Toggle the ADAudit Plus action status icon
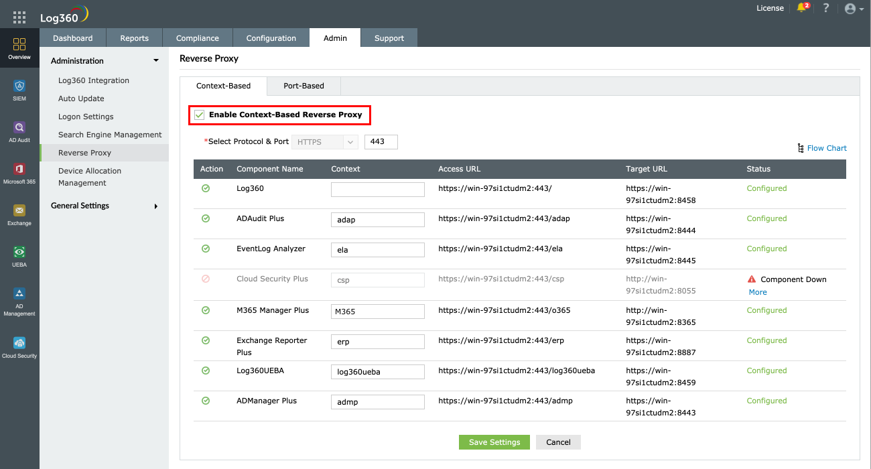871x469 pixels. tap(206, 218)
